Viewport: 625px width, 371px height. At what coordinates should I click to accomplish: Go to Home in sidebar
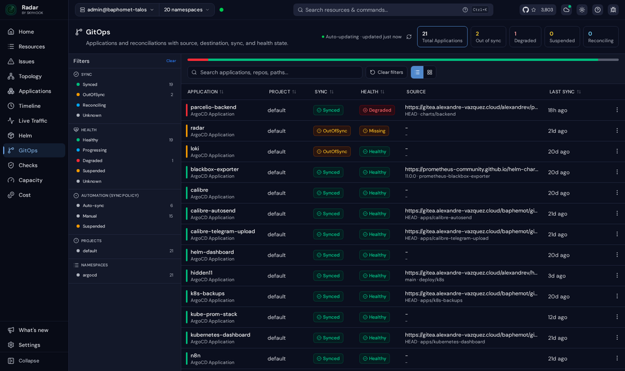tap(34, 32)
